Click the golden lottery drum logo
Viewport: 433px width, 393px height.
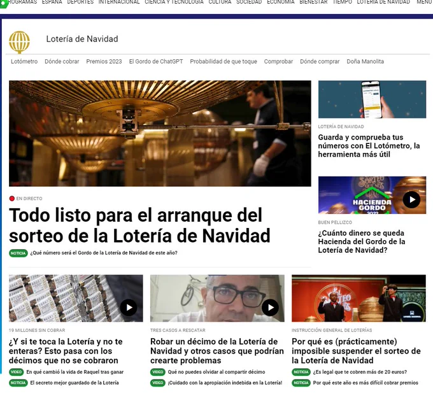click(19, 41)
